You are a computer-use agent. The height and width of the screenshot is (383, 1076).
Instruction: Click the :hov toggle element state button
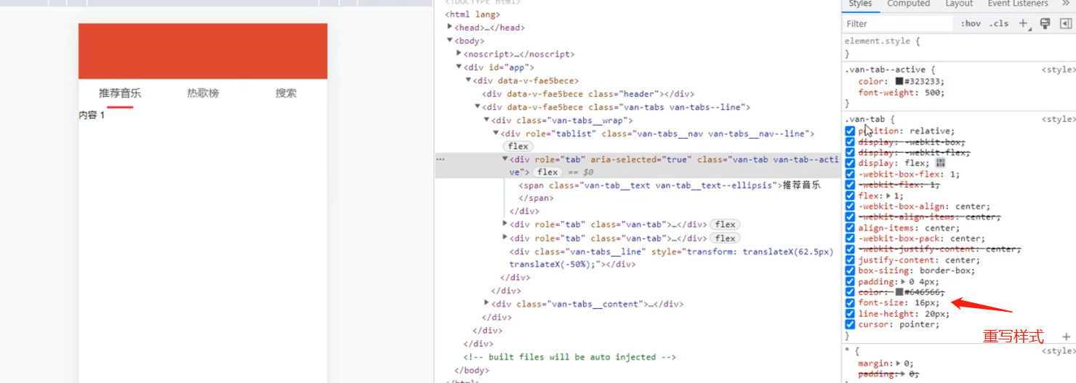[971, 23]
